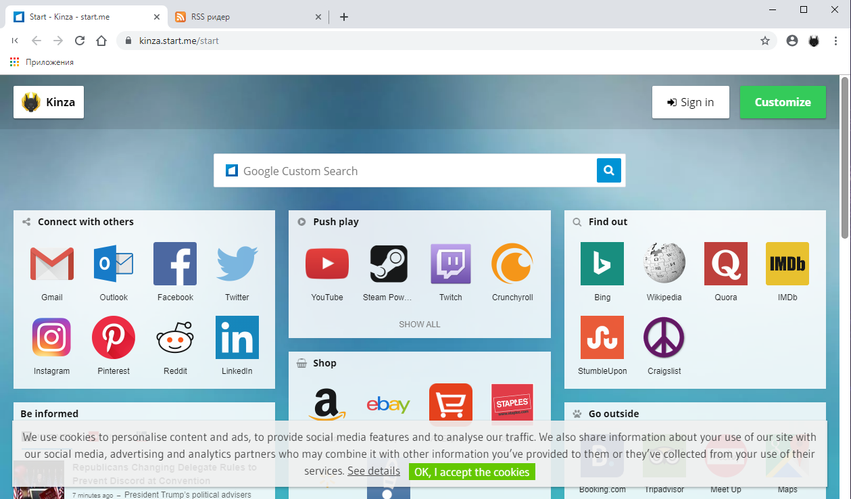Select the Start - Kinza - start.me tab
851x499 pixels.
pos(87,17)
